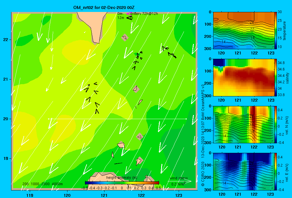Screen dimensions: 292x198
Task: Open the temperature depth section panel
Action: [x=244, y=31]
